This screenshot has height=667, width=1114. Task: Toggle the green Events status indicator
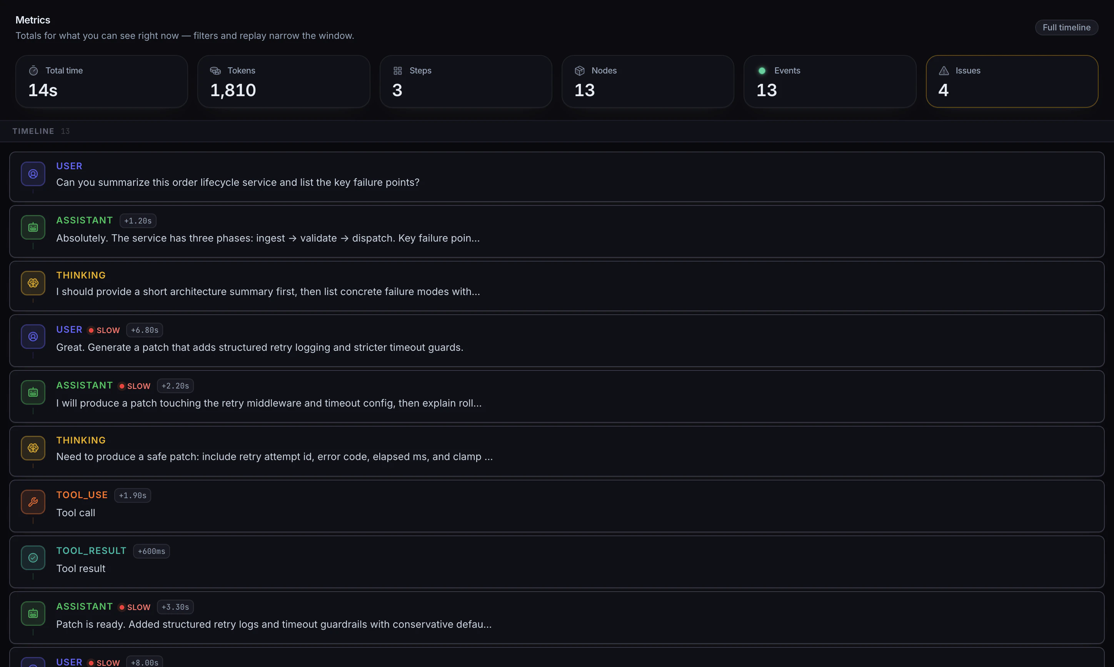click(762, 70)
